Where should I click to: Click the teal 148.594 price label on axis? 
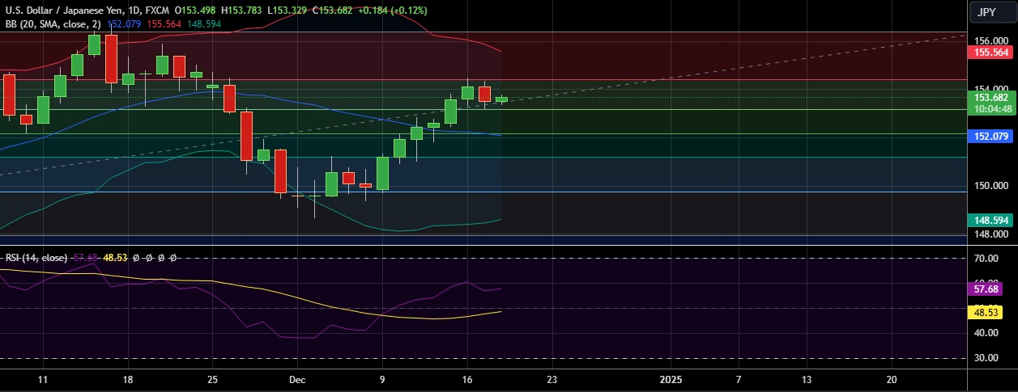pyautogui.click(x=990, y=219)
